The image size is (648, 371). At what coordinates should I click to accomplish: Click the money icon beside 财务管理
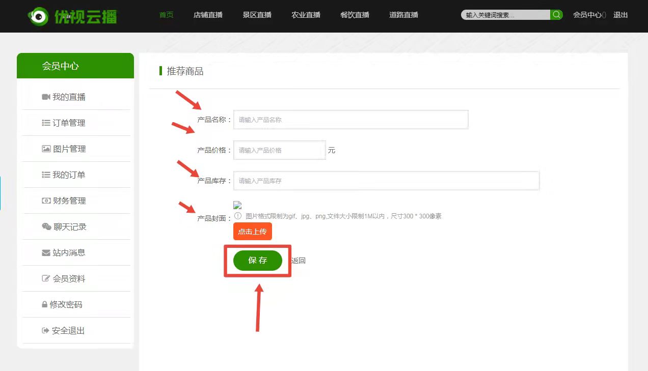click(x=46, y=201)
